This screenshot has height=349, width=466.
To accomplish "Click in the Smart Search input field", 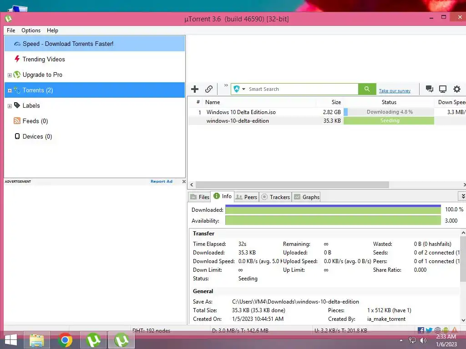I will 303,89.
